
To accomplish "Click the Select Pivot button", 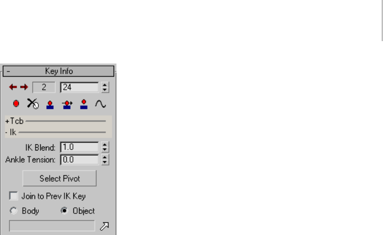I will click(59, 178).
